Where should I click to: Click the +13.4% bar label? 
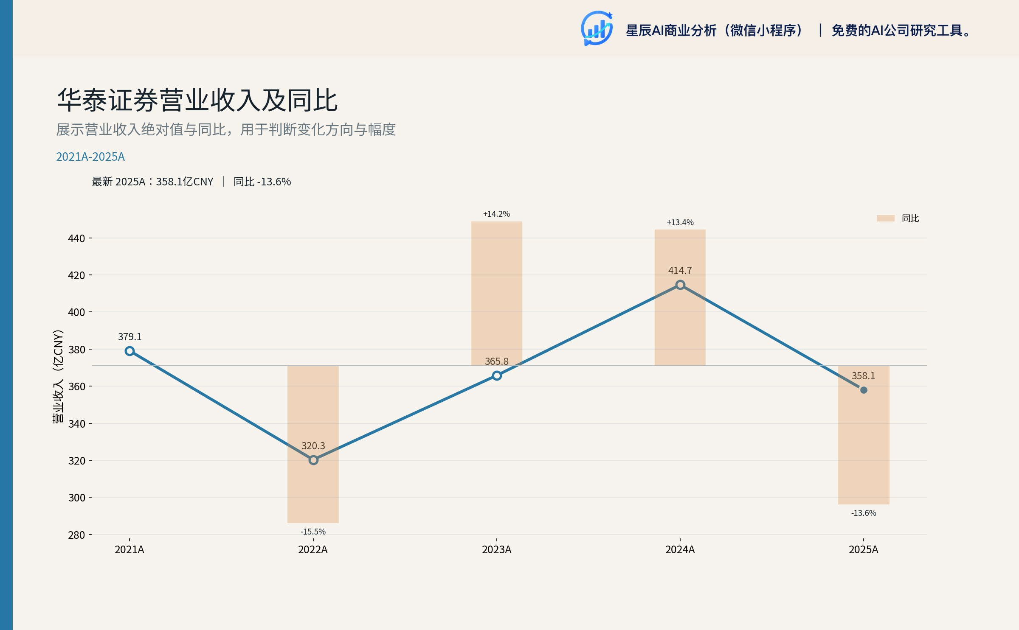[x=680, y=222]
